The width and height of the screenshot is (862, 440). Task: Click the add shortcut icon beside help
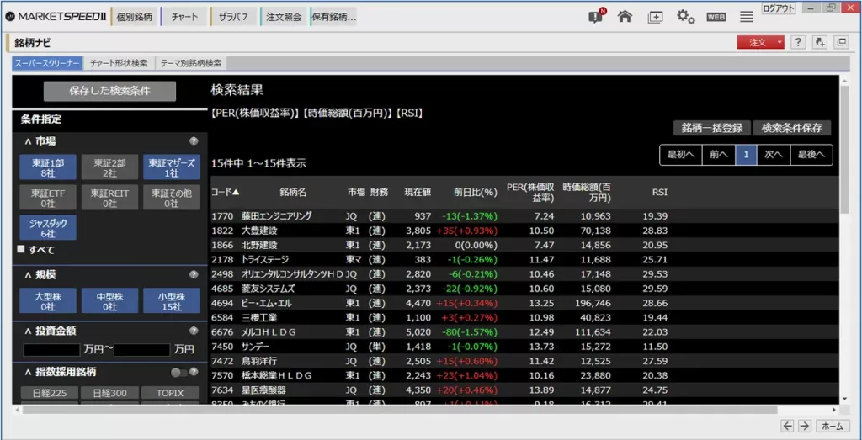point(820,42)
